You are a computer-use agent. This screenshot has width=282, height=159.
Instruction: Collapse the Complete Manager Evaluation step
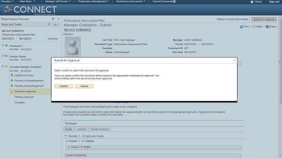coord(3,66)
